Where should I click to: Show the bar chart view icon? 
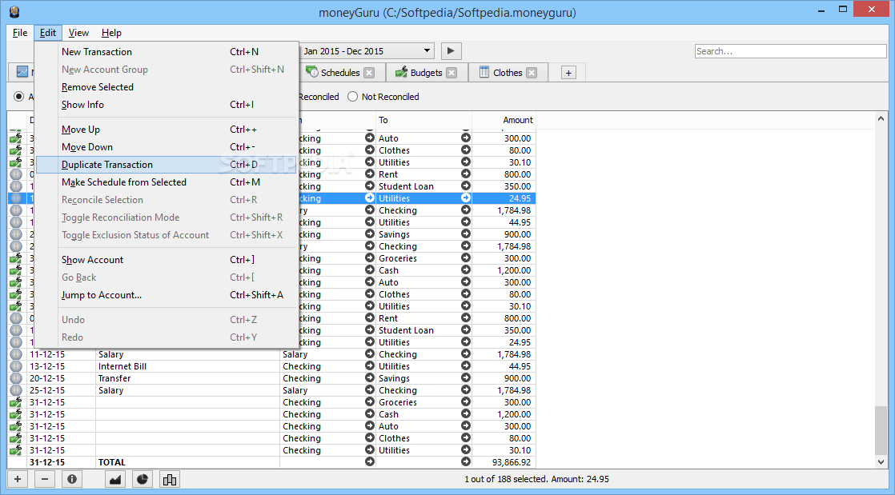tap(170, 480)
